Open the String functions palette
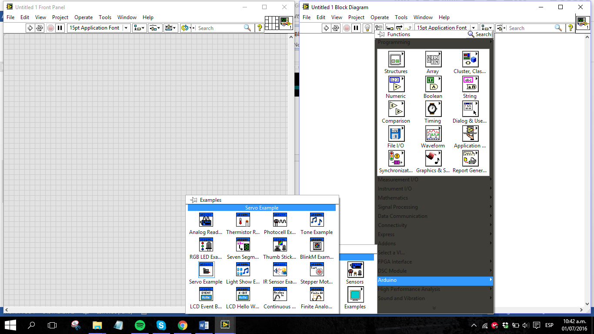Viewport: 594px width, 334px height. pos(470,84)
